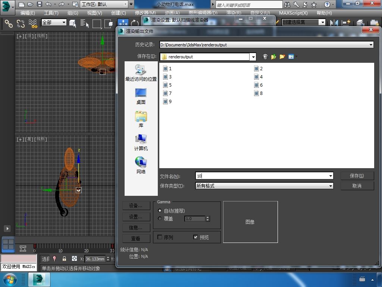Select the Automatic (recommended) gamma option
382x287 pixels.
click(x=160, y=210)
